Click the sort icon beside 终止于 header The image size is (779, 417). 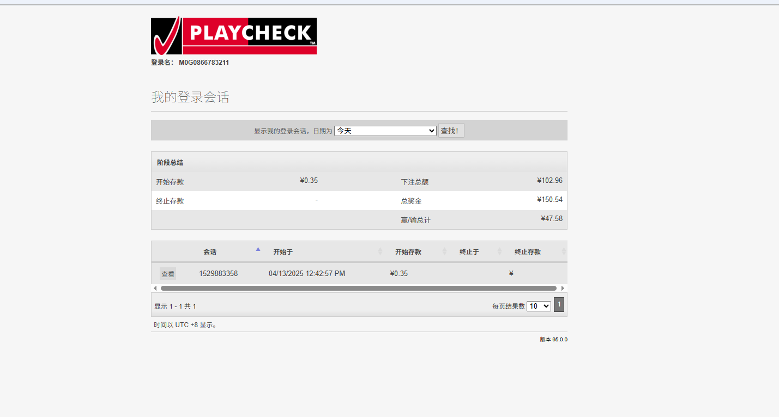pyautogui.click(x=499, y=252)
